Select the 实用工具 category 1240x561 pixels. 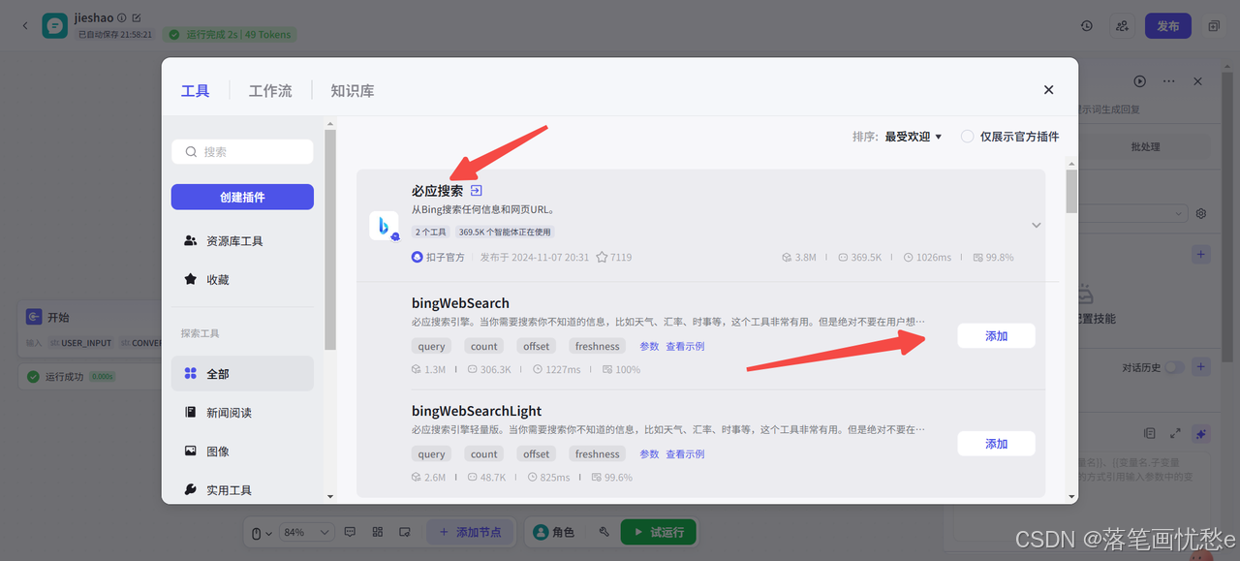(242, 489)
